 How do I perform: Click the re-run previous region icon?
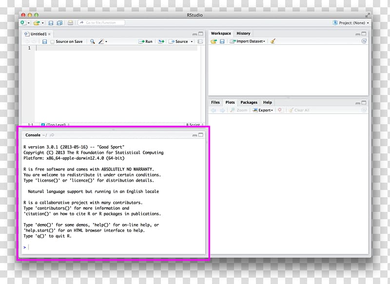[161, 41]
